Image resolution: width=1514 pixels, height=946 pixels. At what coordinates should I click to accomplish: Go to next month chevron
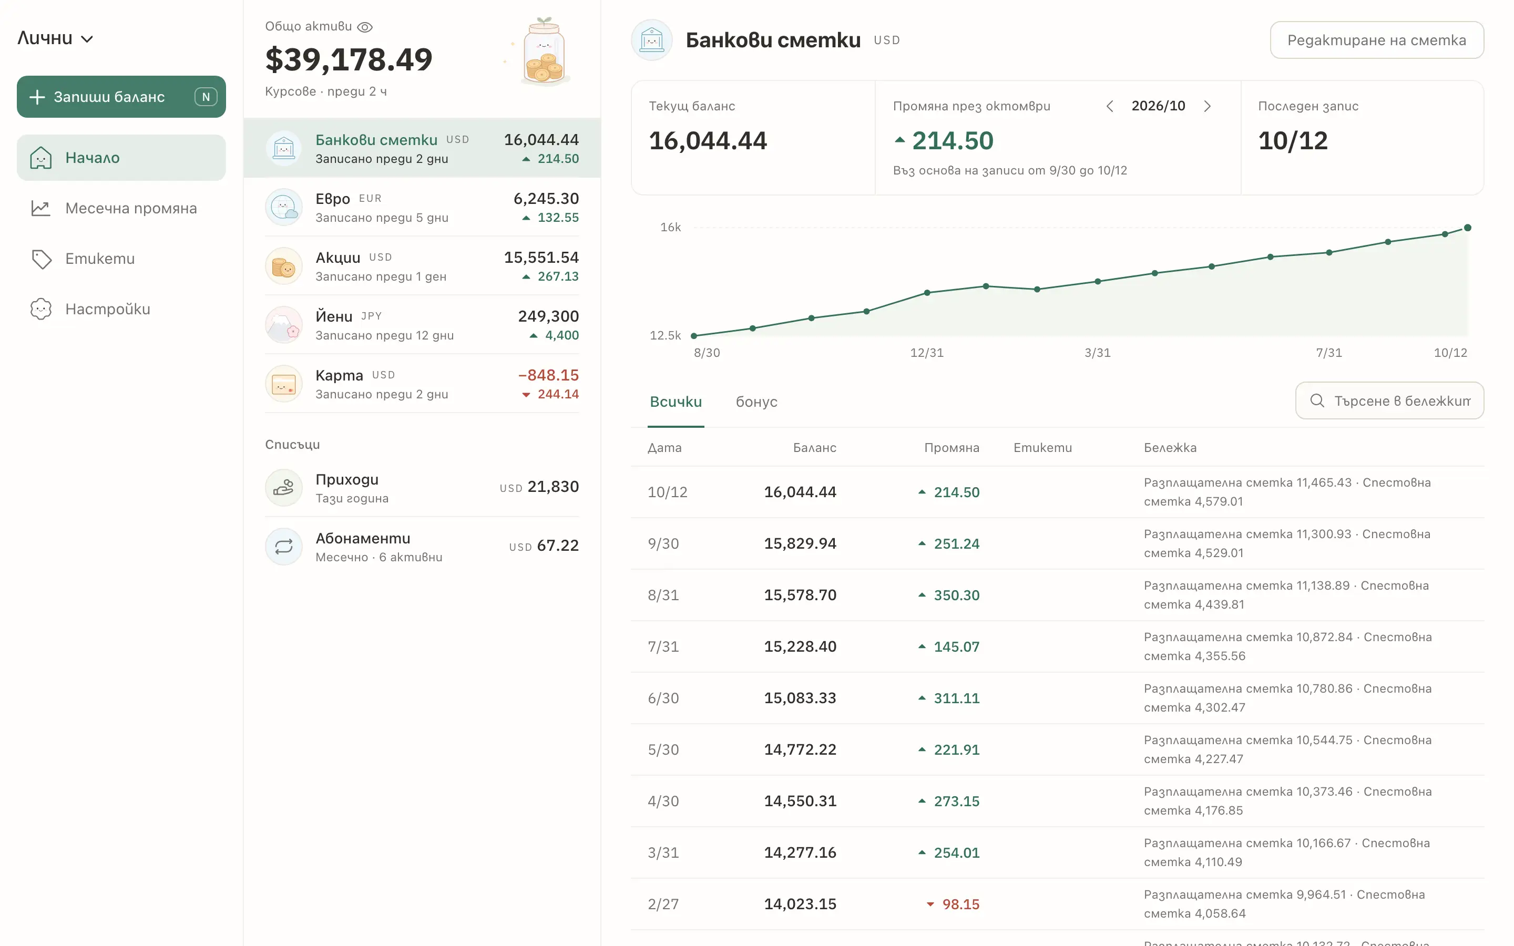click(x=1208, y=106)
